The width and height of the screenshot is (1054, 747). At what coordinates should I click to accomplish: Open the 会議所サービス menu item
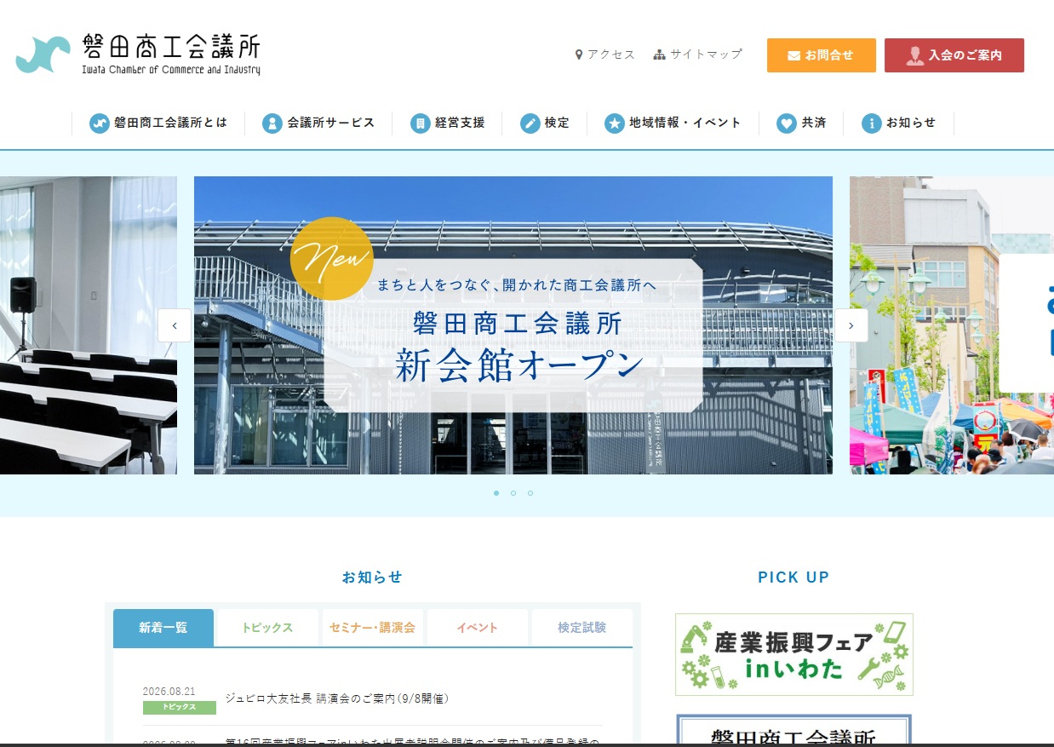318,124
